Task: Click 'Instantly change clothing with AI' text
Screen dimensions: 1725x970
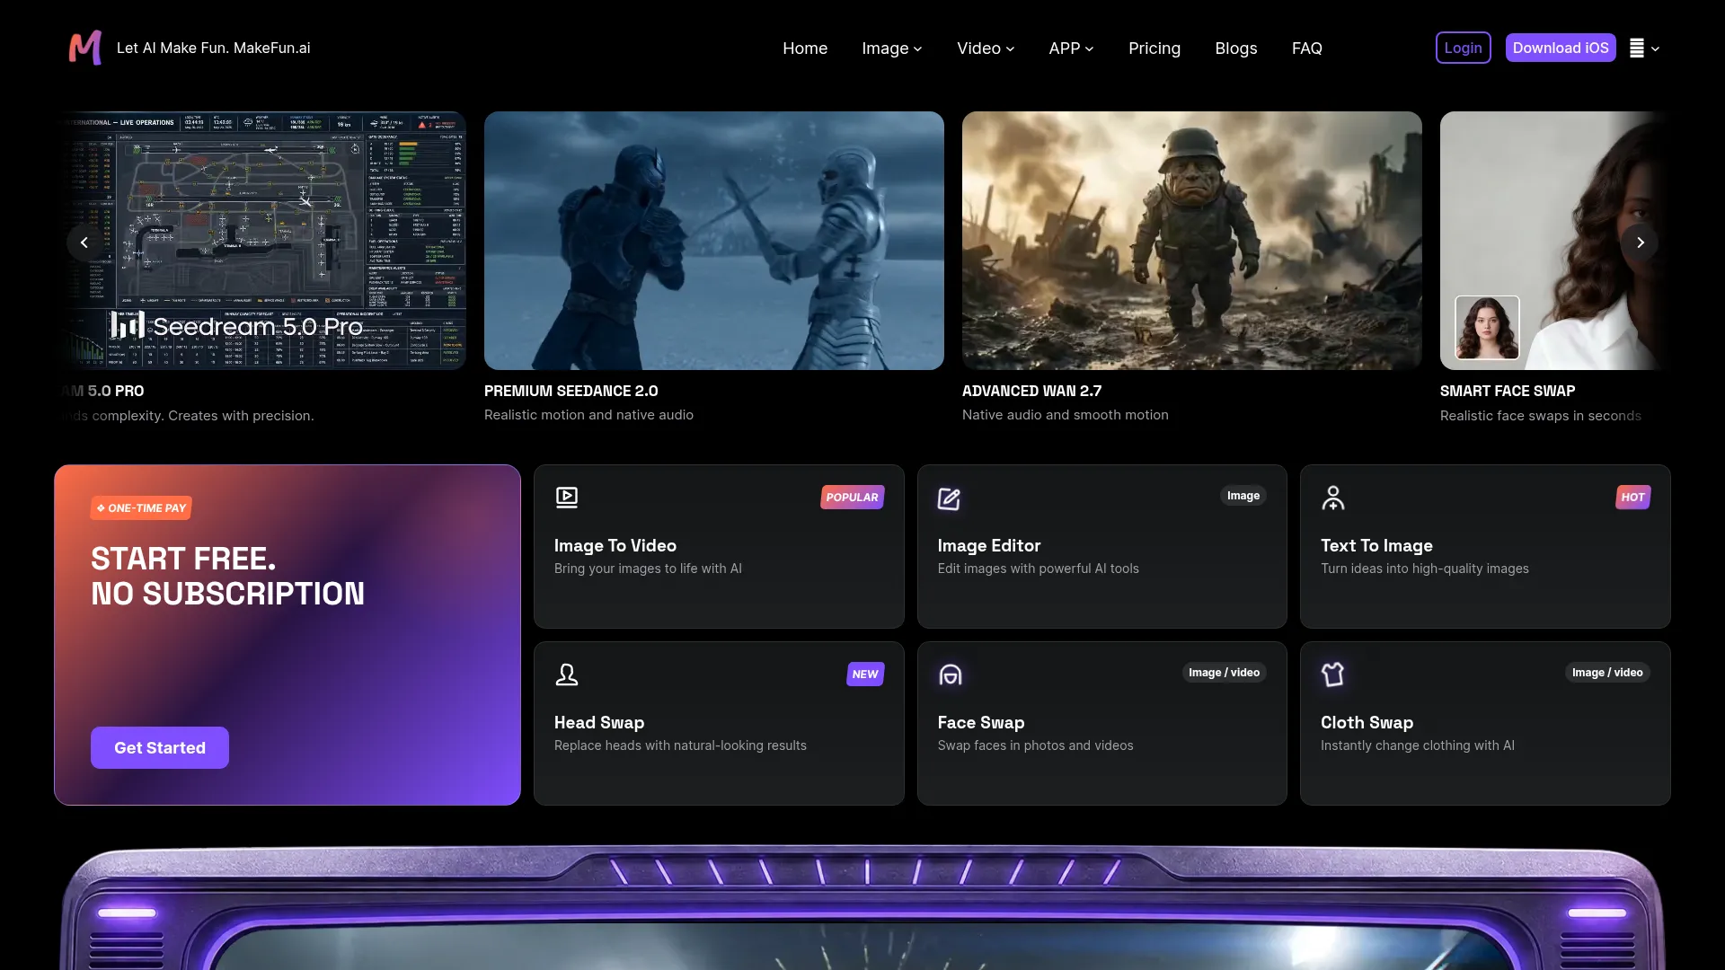Action: 1418,745
